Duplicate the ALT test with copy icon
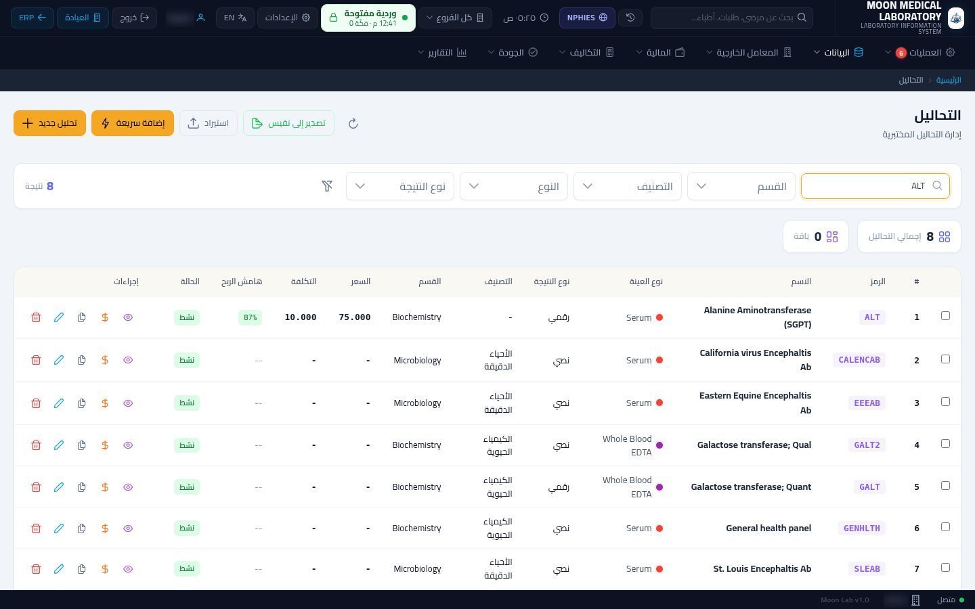This screenshot has width=975, height=609. coord(81,317)
